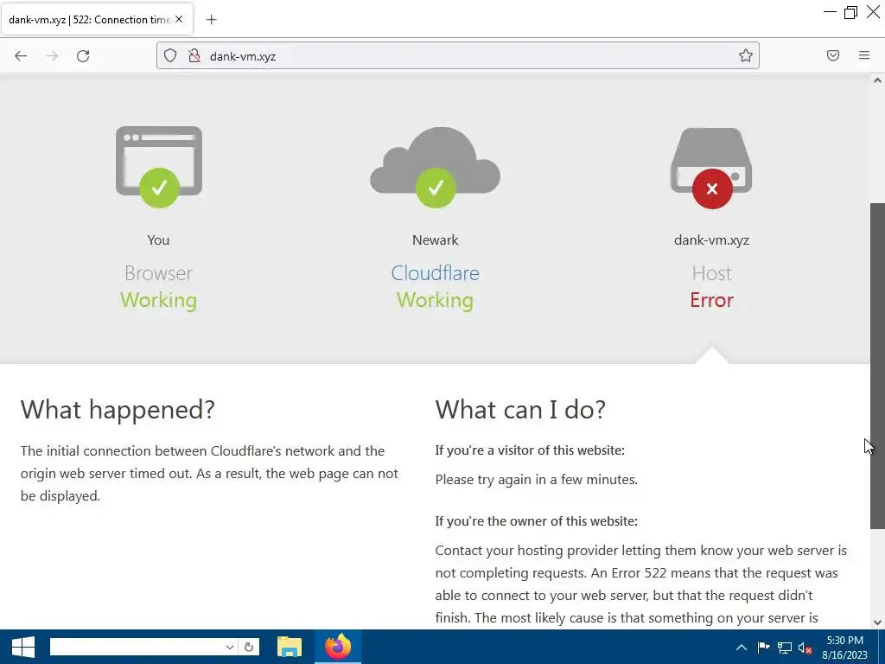Click the What can I do? heading
This screenshot has width=885, height=664.
tap(520, 410)
